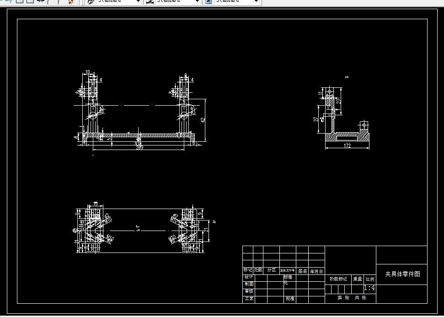Select the drawing title 夹具体零件图
444x317 pixels.
[402, 274]
